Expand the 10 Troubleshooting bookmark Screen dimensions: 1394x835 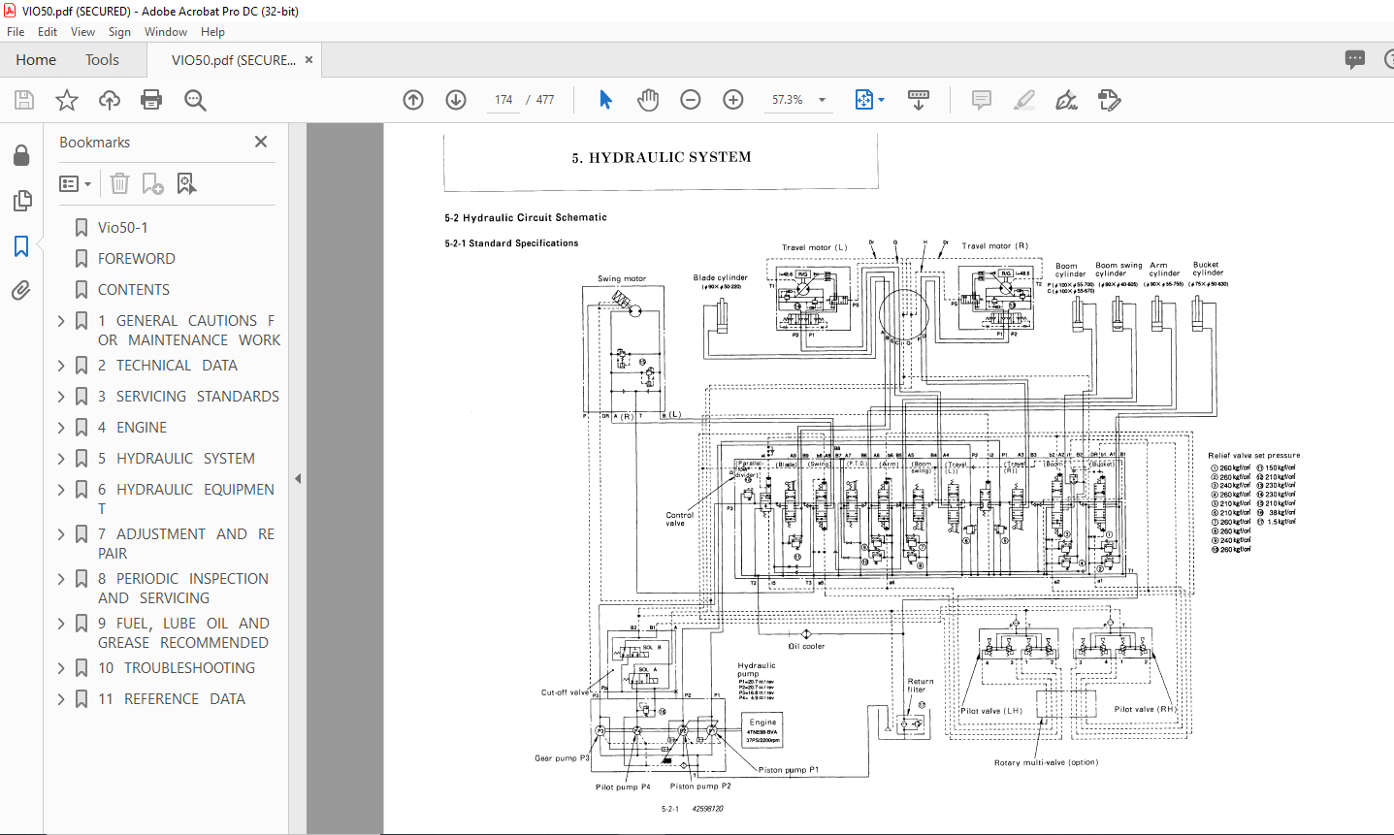pos(61,668)
